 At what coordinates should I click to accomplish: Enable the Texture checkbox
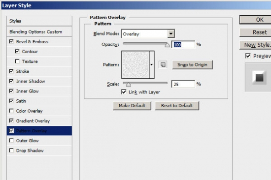tap(17, 61)
